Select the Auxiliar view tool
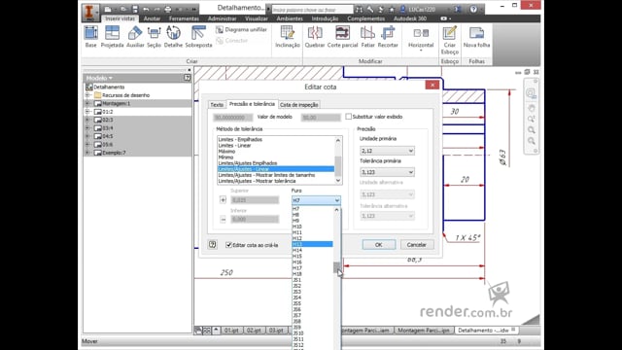Image resolution: width=622 pixels, height=350 pixels. 135,37
